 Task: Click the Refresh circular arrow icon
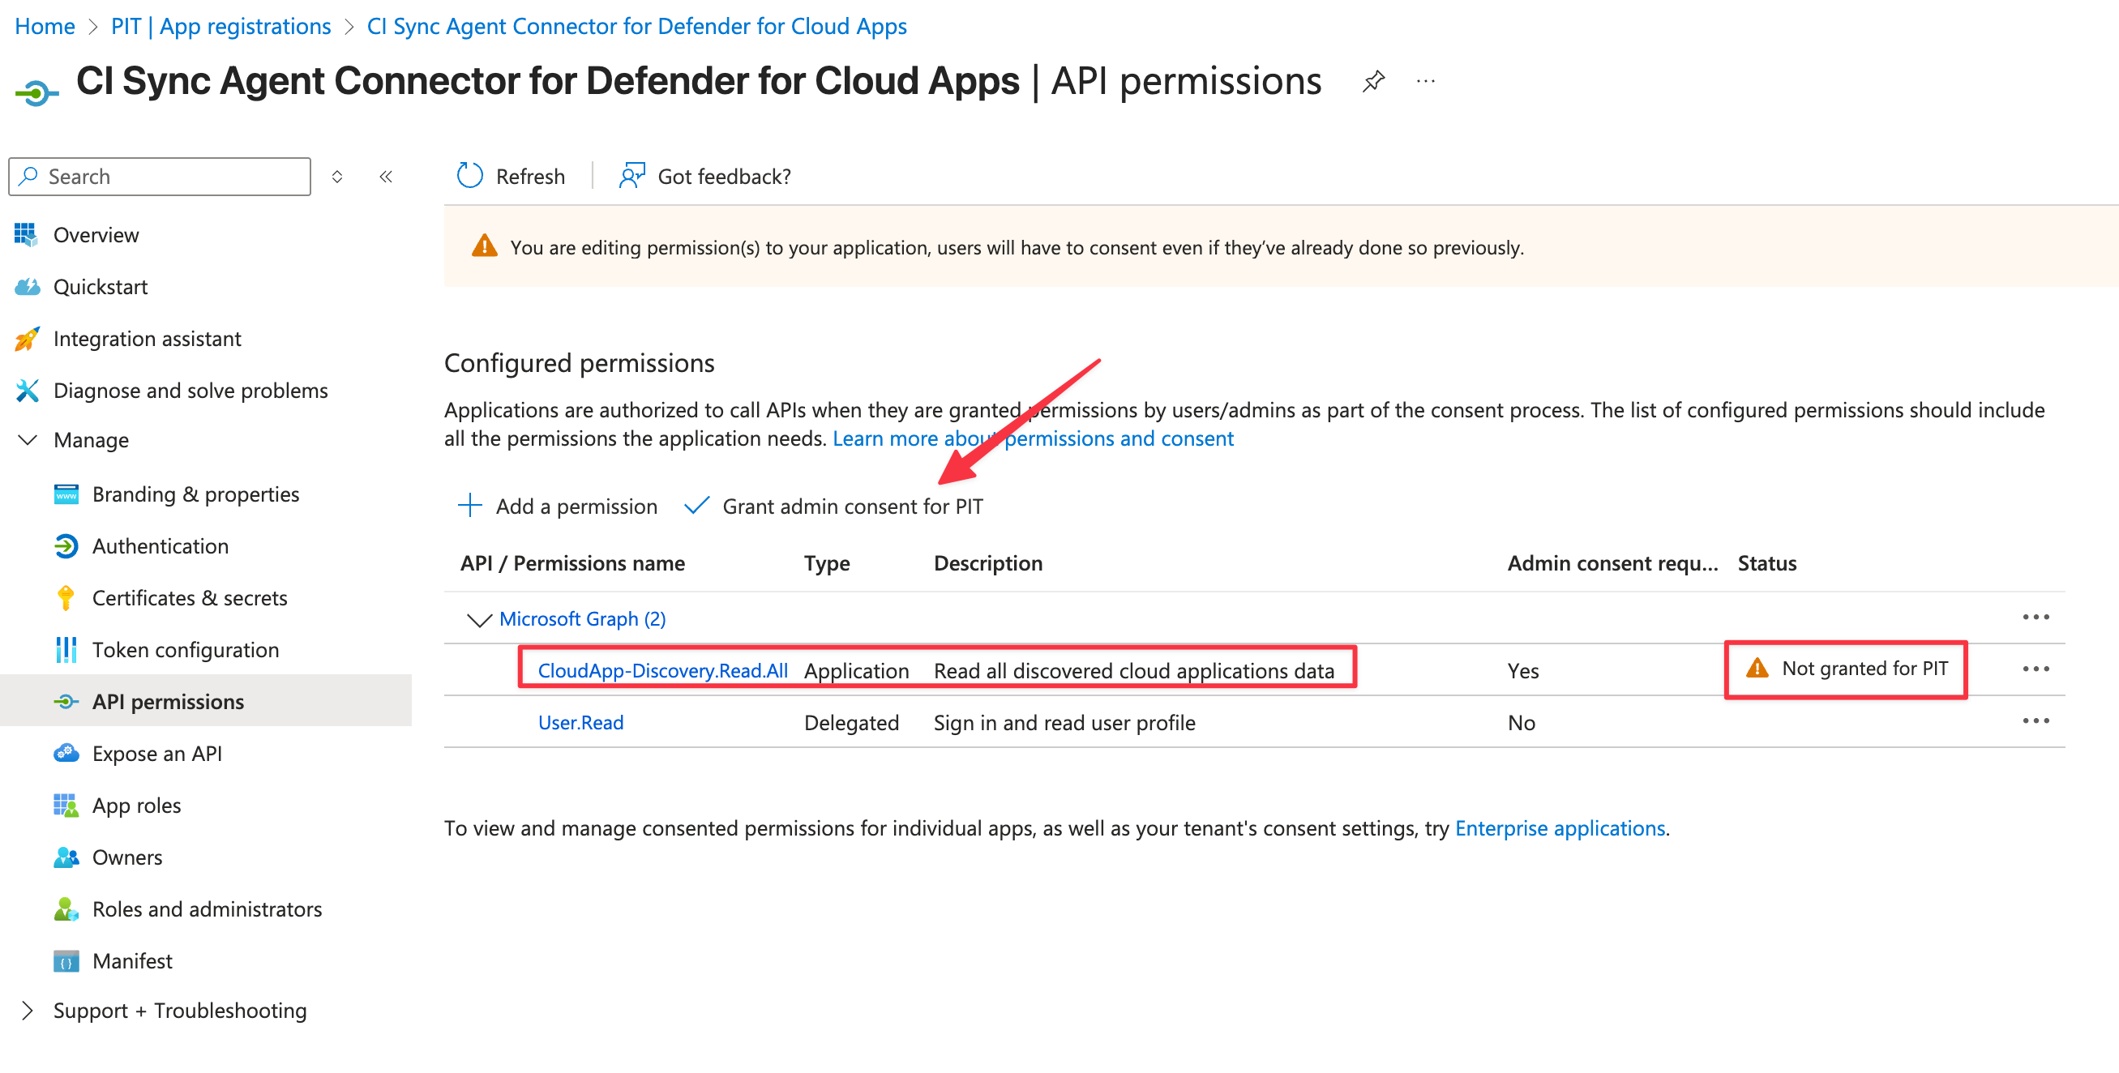point(469,176)
